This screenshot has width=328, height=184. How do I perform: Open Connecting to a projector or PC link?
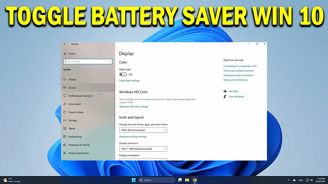point(240,66)
